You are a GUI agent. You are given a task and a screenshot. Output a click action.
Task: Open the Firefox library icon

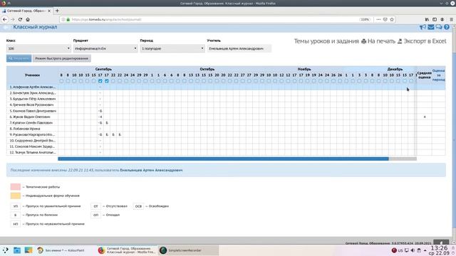tap(427, 19)
